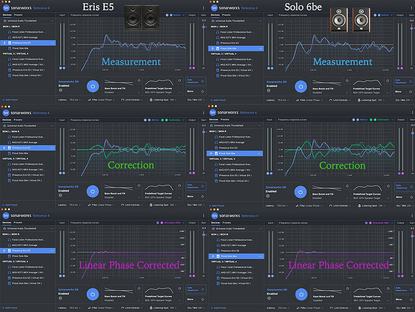The height and width of the screenshot is (312, 415).
Task: Switch to Presets tab in Solo 6be Linear Phase window
Action: 227,223
